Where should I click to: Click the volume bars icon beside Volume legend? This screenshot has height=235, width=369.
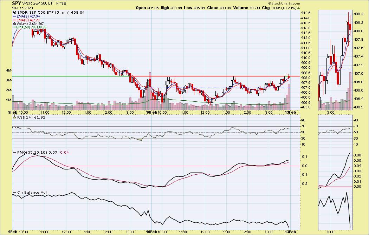coord(14,24)
